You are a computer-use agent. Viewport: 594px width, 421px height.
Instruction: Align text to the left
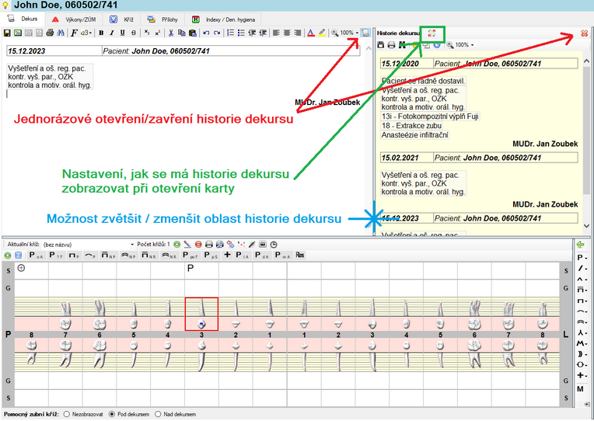tap(276, 33)
